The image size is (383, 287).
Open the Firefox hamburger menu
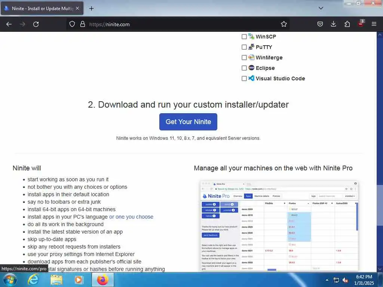374,24
